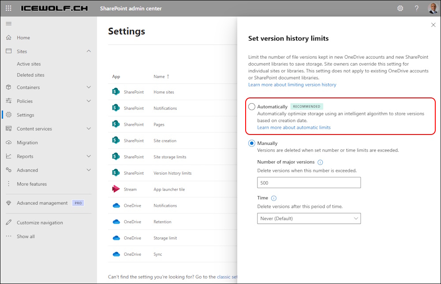The width and height of the screenshot is (441, 284).
Task: Click the Migration cloud icon
Action: (9, 142)
